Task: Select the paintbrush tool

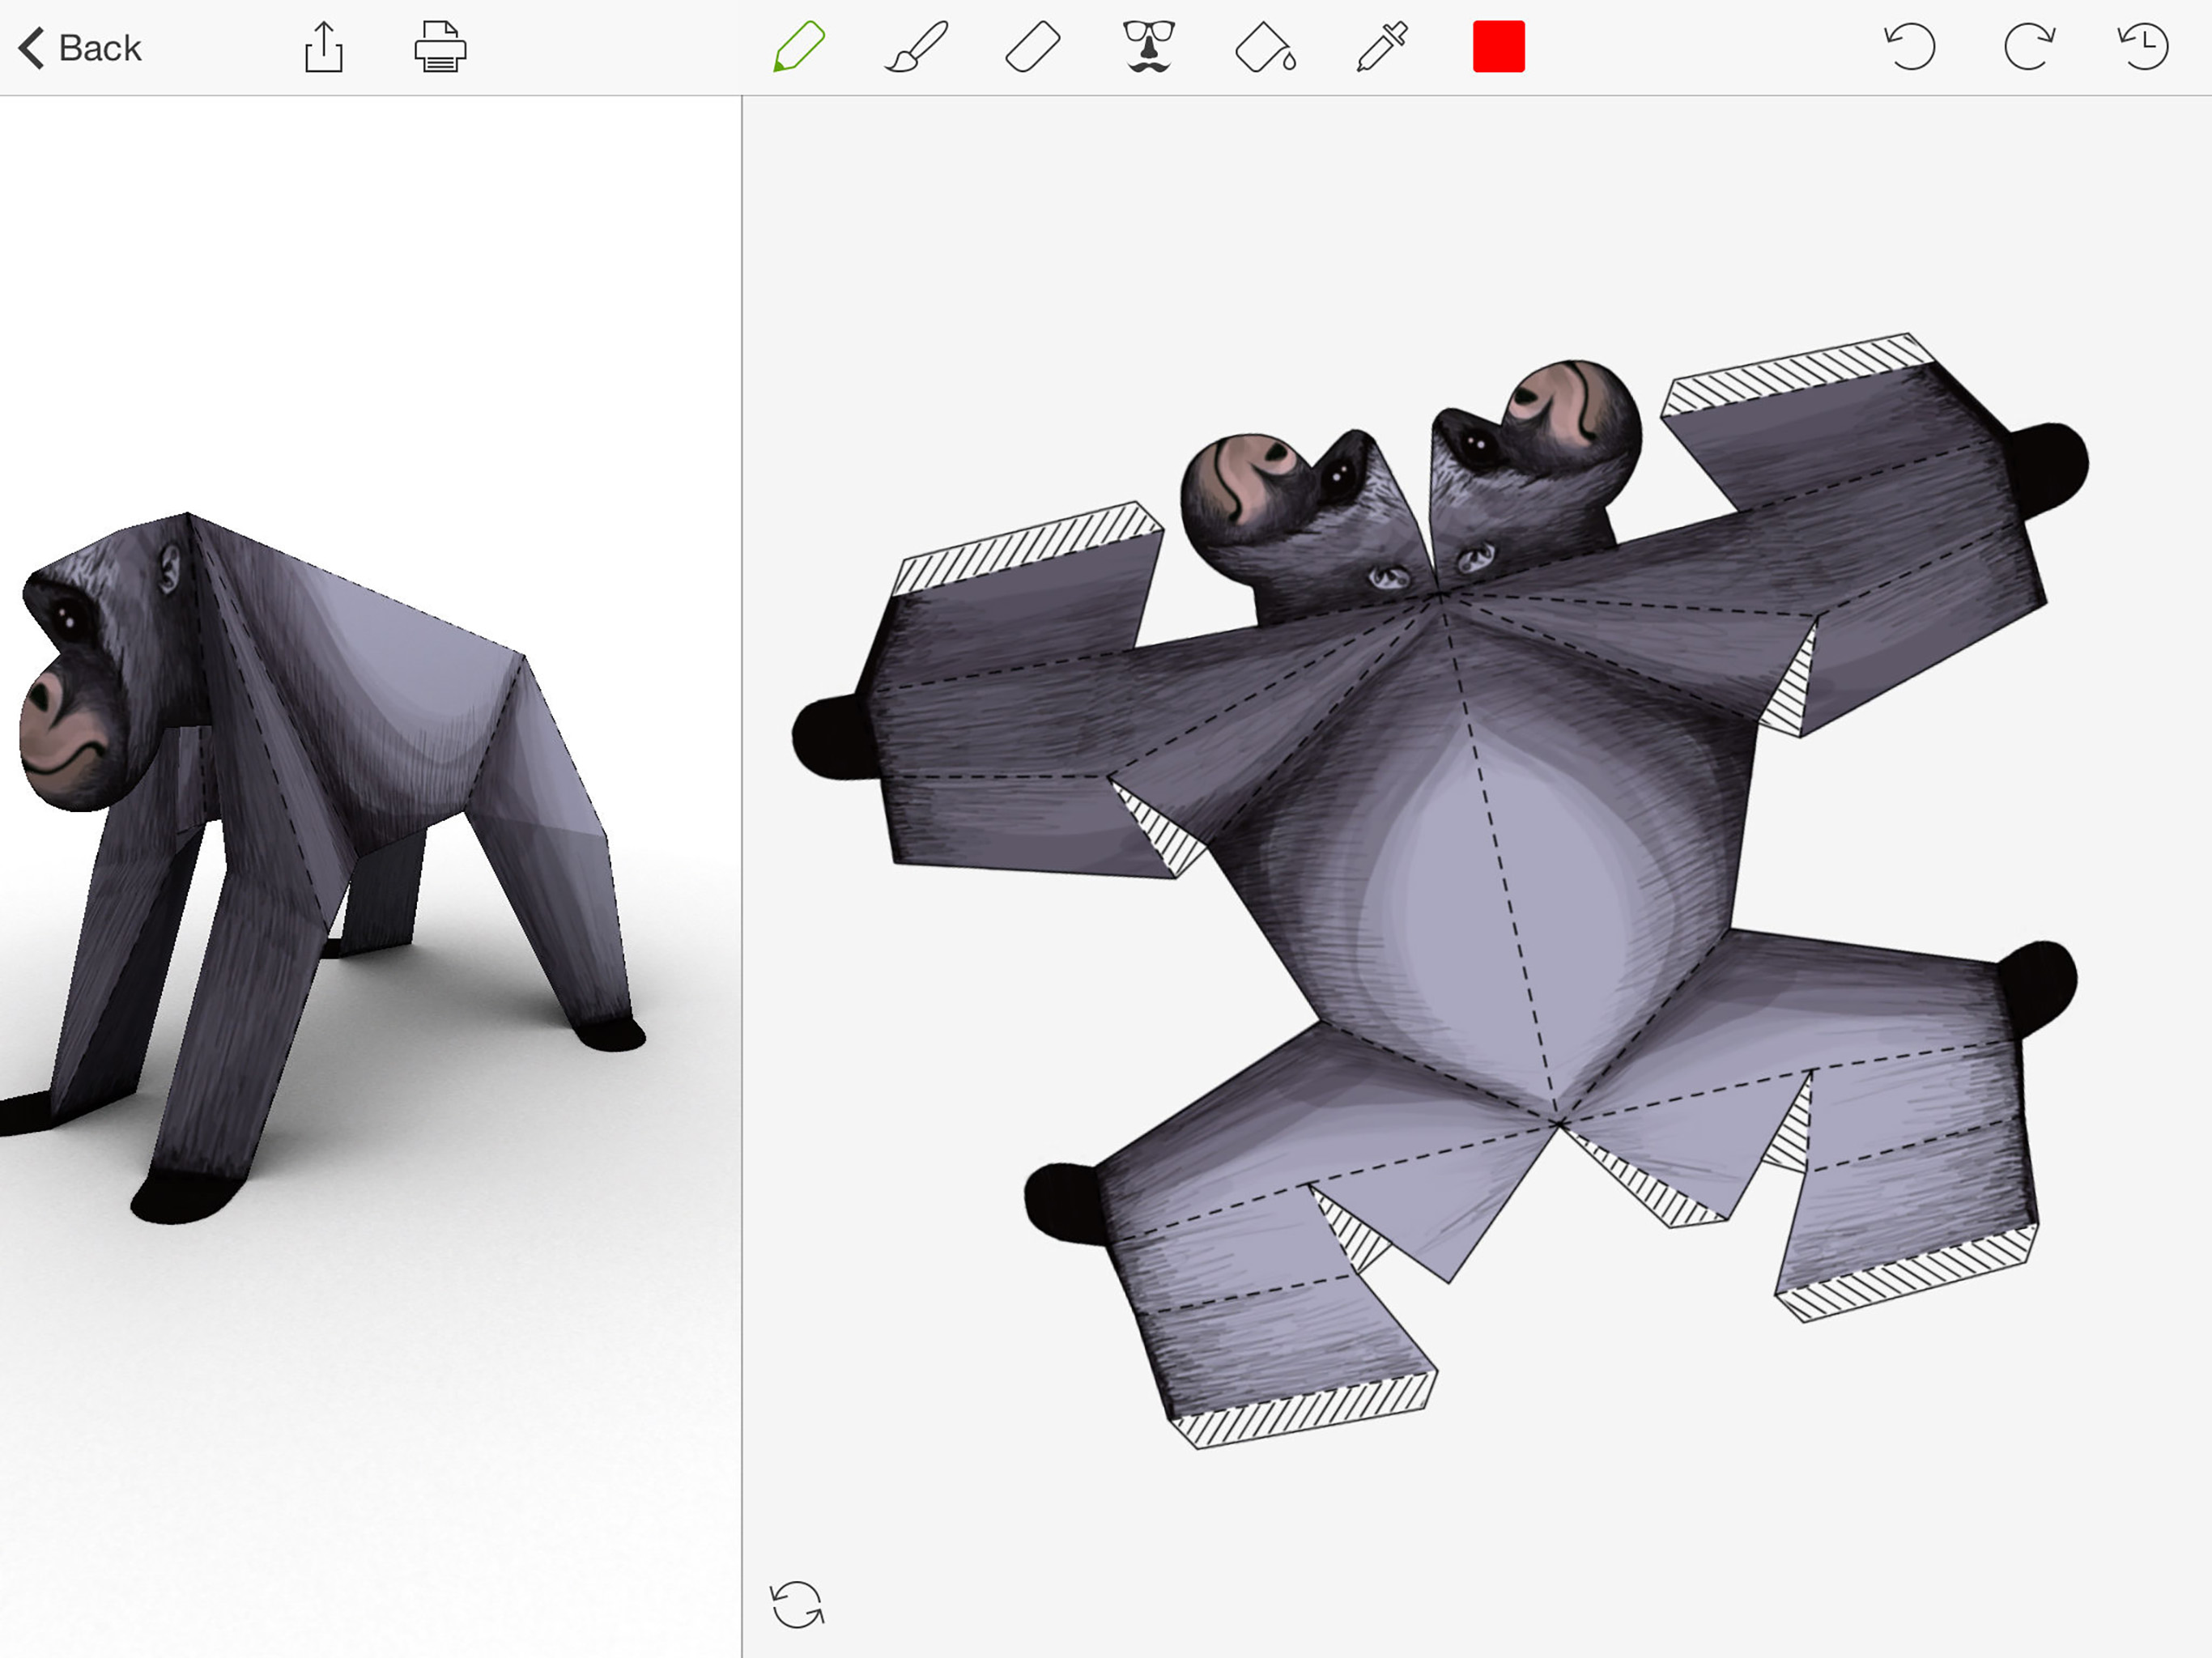Action: (x=916, y=47)
